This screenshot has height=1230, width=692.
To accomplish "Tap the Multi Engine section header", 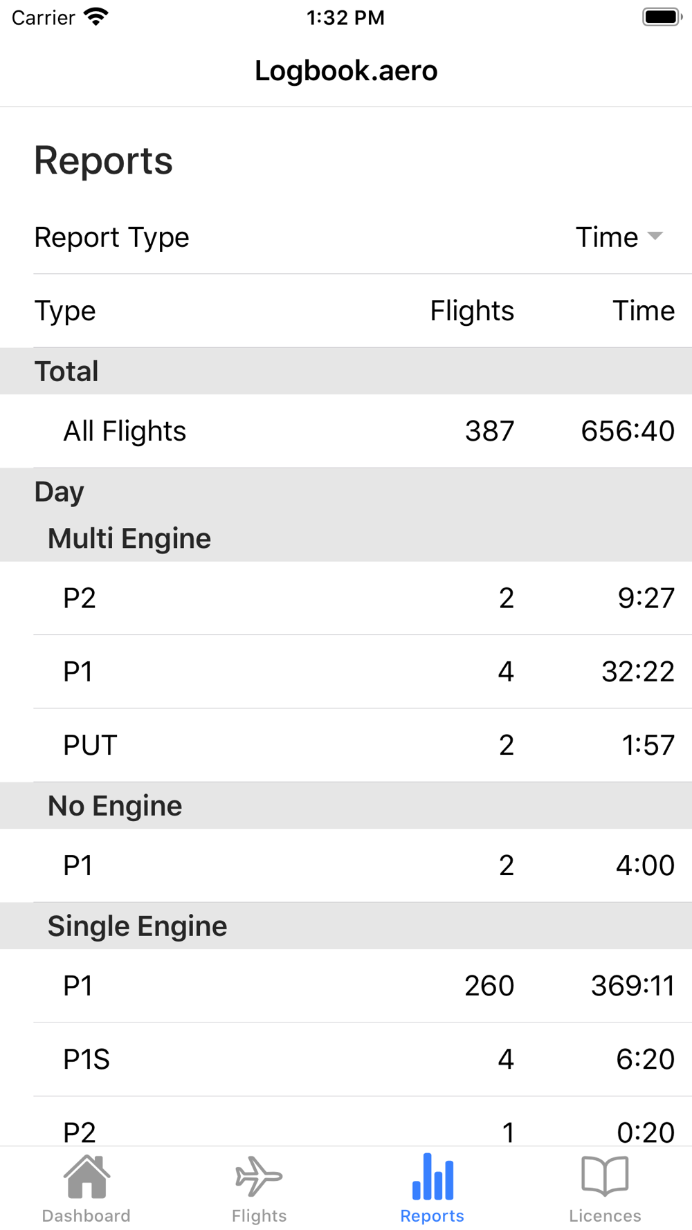I will 129,539.
